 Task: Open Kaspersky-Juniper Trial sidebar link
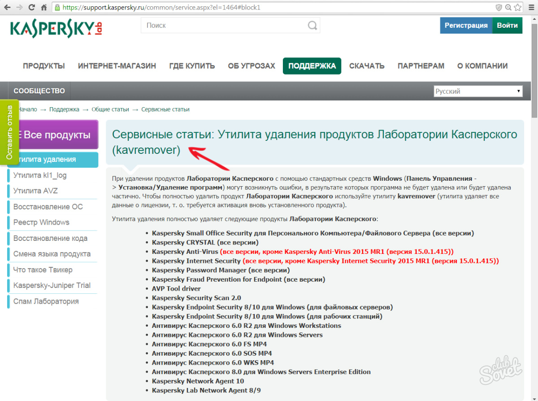click(53, 285)
